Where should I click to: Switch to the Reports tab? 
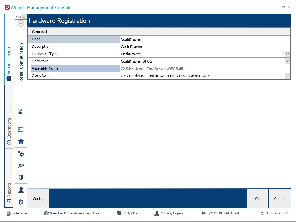click(9, 178)
